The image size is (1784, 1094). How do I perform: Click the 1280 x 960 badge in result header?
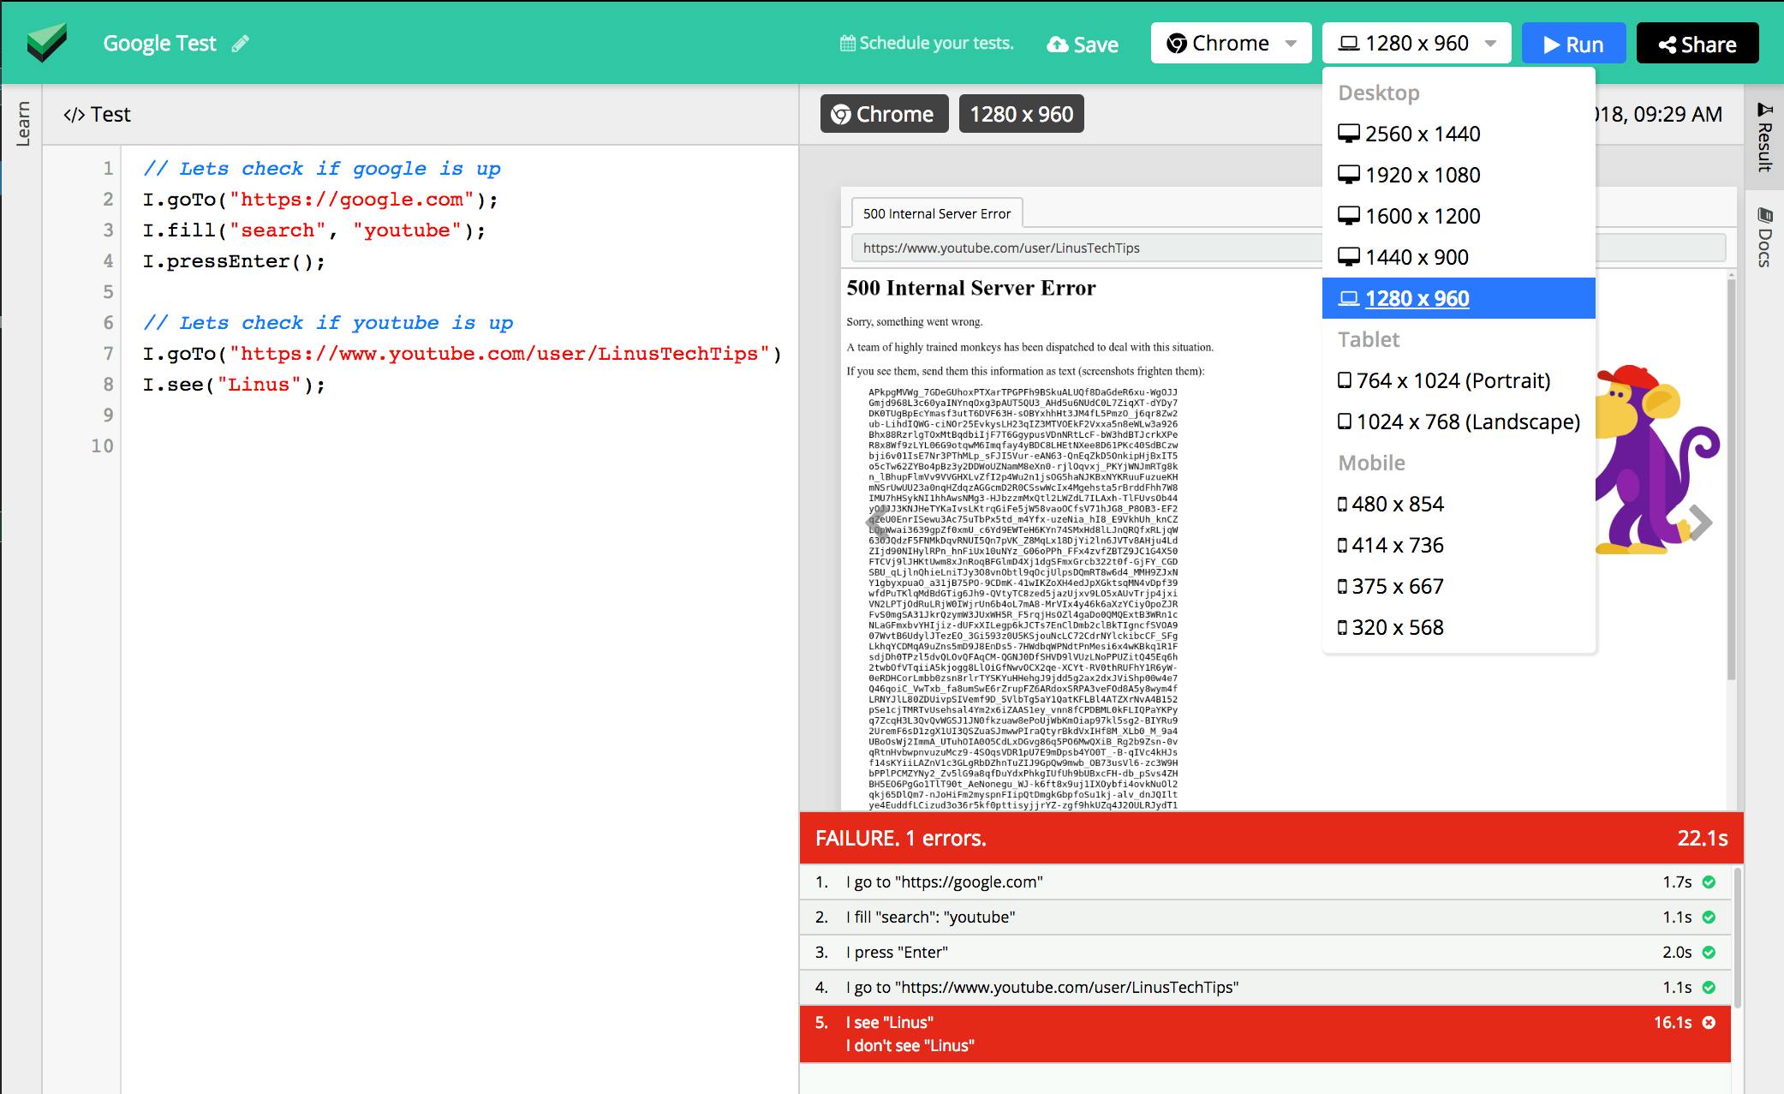point(1021,114)
